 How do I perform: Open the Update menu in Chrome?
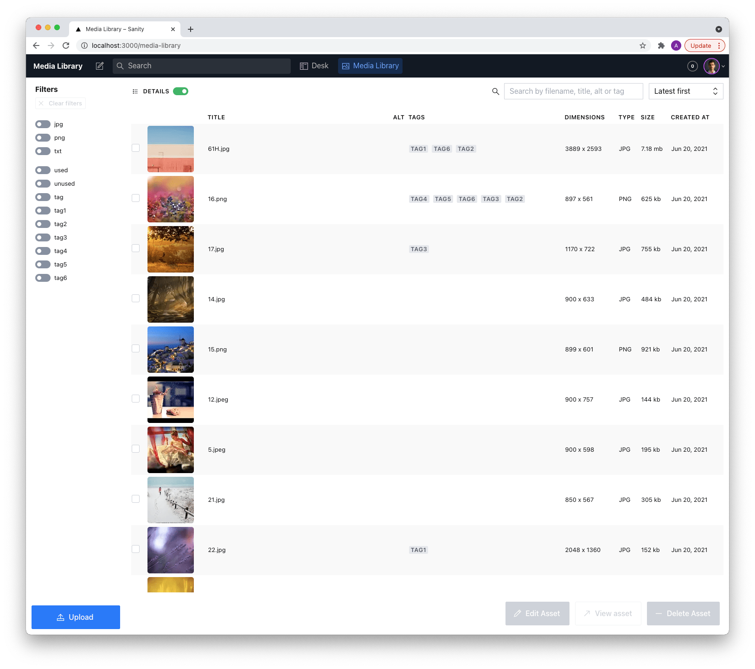coord(704,45)
